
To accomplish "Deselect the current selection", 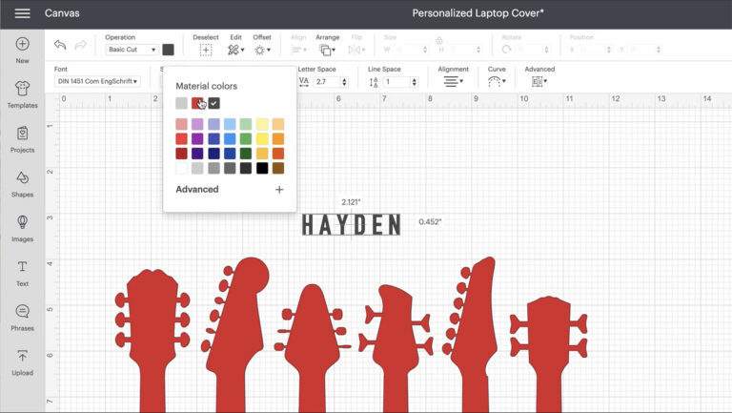I will coord(206,50).
